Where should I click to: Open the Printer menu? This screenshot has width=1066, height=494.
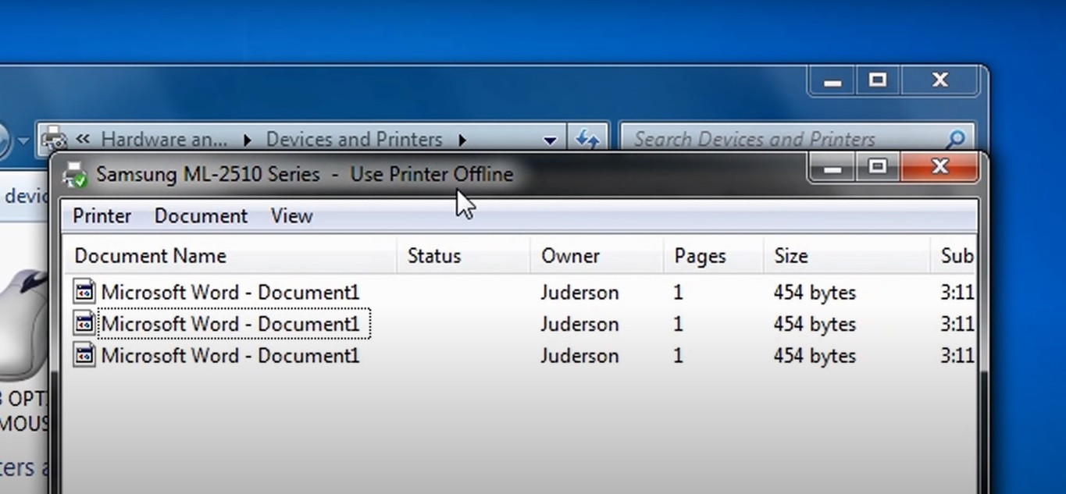pyautogui.click(x=102, y=216)
